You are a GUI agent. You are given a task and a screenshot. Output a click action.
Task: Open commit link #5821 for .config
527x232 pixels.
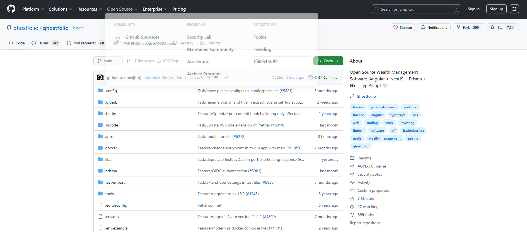pyautogui.click(x=286, y=91)
